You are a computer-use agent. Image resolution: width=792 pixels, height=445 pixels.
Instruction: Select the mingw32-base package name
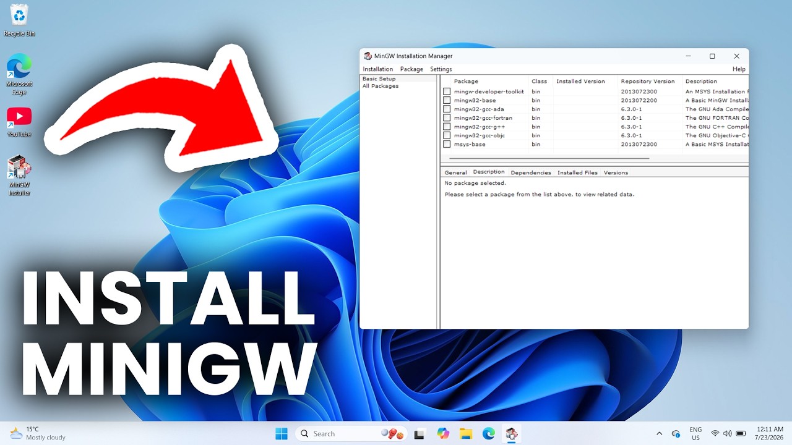coord(475,100)
